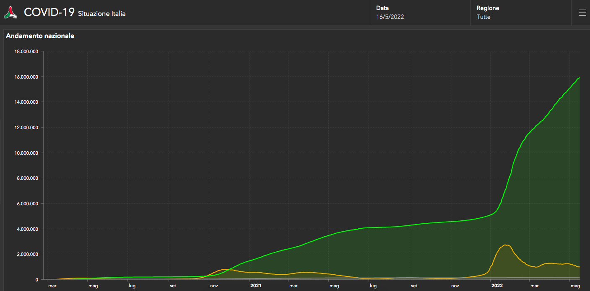The height and width of the screenshot is (291, 590).
Task: Click the 2022 label on the time axis
Action: 497,286
